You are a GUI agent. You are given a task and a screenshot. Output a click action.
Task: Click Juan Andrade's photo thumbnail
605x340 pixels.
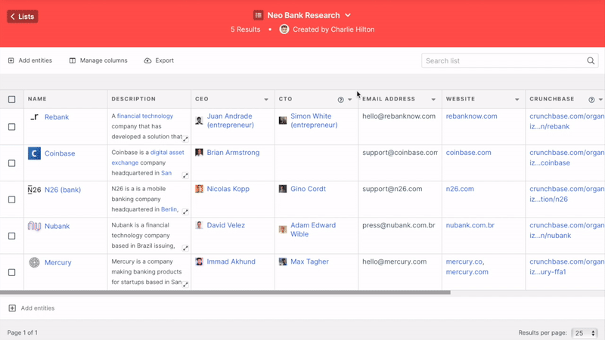199,121
